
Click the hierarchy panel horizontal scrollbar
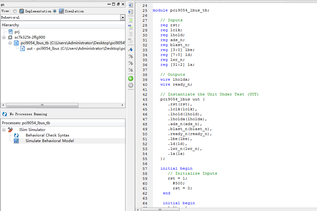(x=42, y=105)
